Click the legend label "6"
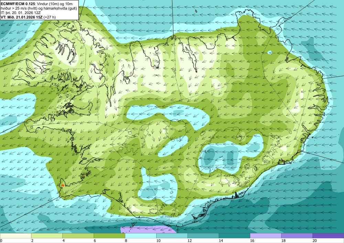The height and width of the screenshot is (243, 344). 95,241
